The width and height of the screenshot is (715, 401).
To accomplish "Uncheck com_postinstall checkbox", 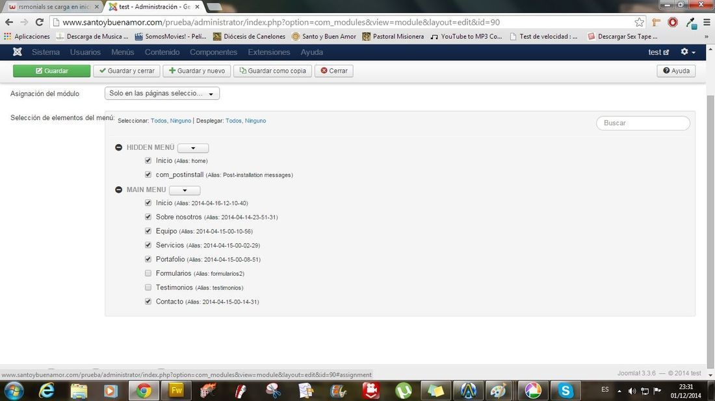I will coord(148,175).
